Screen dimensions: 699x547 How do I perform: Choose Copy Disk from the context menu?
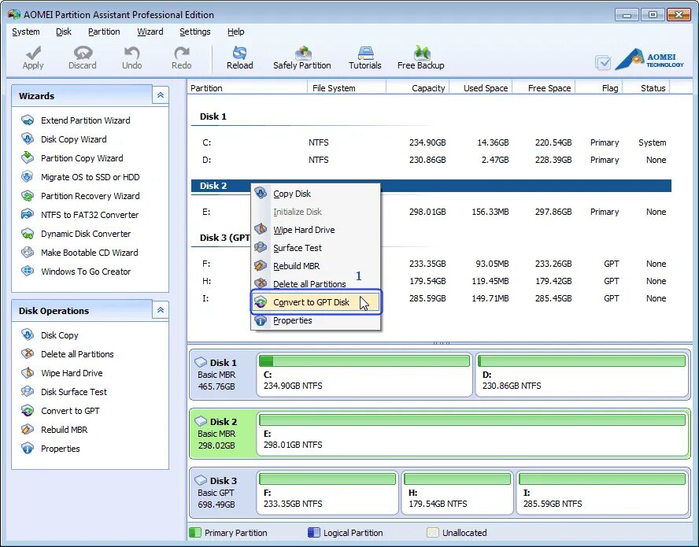(x=316, y=194)
